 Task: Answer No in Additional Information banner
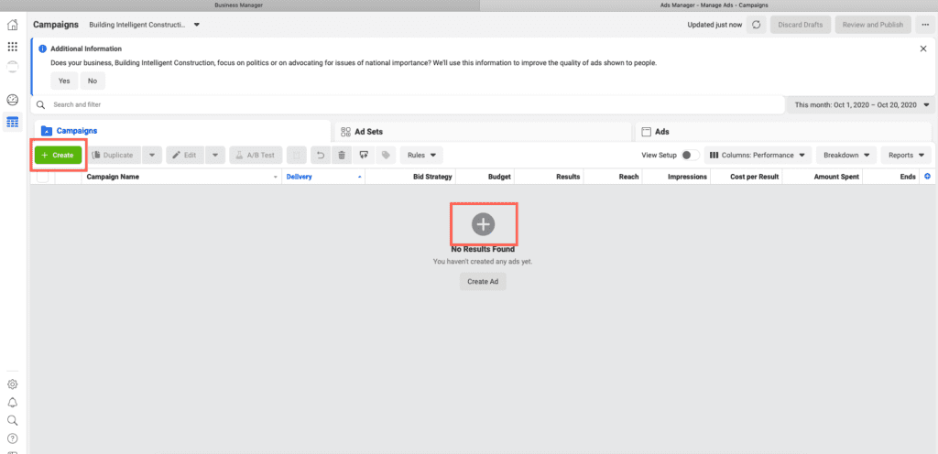pos(93,81)
